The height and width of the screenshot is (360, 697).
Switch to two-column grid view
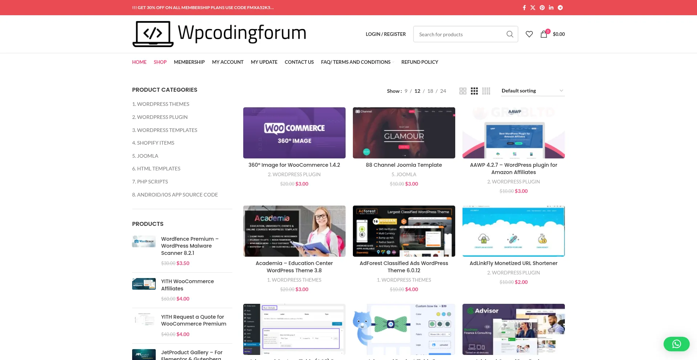coord(463,91)
